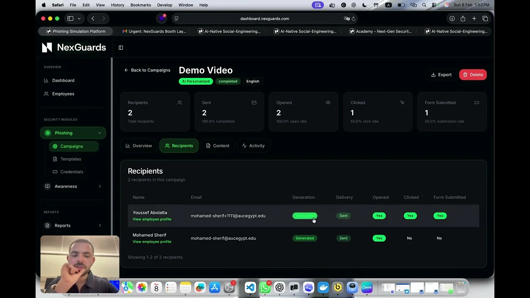Click Form Submitted Yes badge for Youssef

(440, 216)
